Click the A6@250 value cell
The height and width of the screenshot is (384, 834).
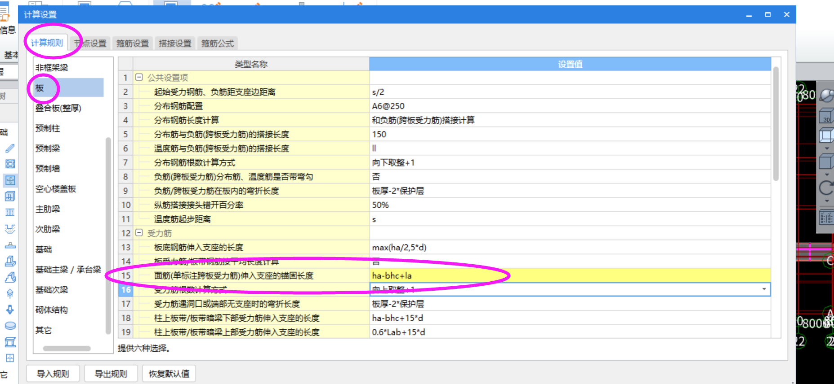[570, 106]
